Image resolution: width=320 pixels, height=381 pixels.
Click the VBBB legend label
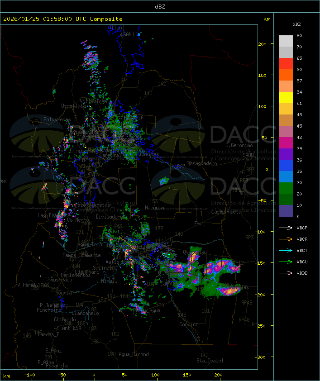point(302,273)
